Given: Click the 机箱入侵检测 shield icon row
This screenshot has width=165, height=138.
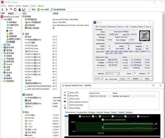Looking at the screenshot, I should pyautogui.click(x=26, y=28).
